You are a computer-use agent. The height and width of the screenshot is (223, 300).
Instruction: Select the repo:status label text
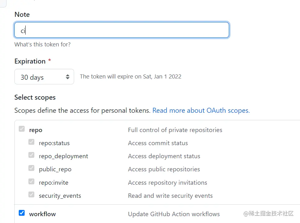[54, 143]
